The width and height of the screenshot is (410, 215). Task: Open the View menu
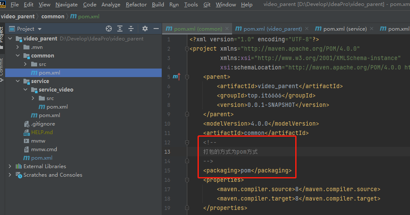coord(44,4)
